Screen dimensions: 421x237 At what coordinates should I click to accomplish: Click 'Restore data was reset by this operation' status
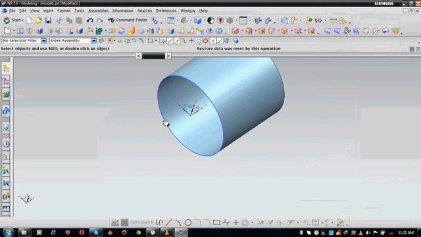coord(238,49)
